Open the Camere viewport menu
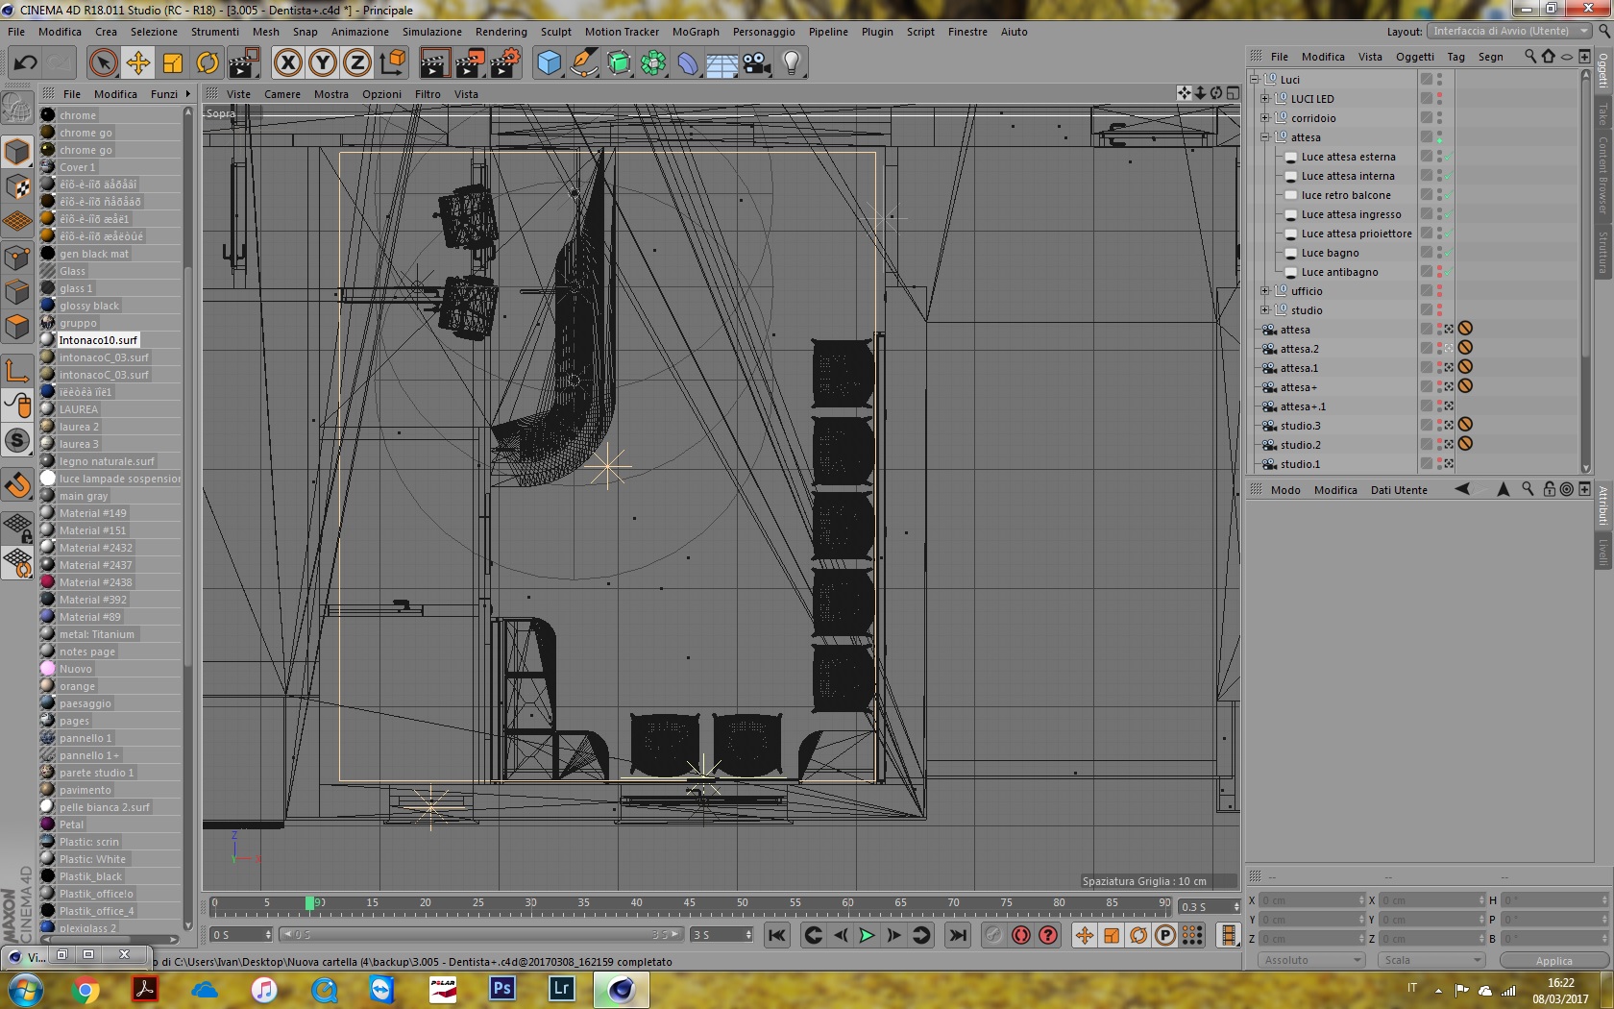1614x1009 pixels. click(x=282, y=94)
